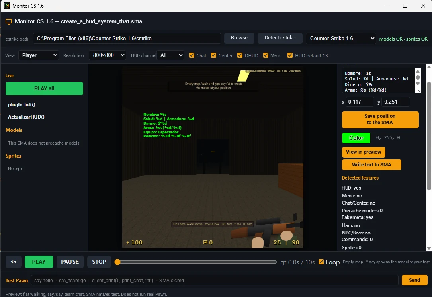The image size is (432, 297).
Task: Click the HUD text template textarea
Action: point(378,80)
